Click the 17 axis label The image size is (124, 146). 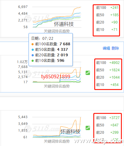[25, 82]
